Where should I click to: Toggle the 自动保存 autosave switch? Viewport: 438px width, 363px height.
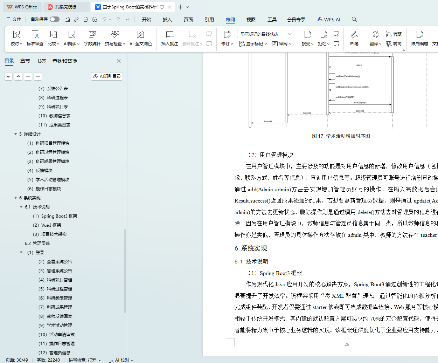coord(55,19)
